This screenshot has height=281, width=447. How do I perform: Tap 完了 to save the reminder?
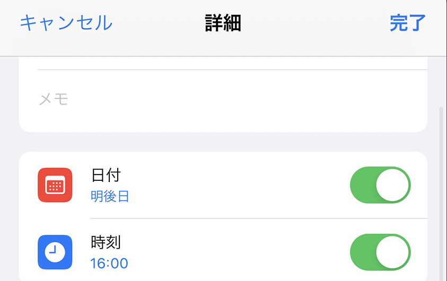coord(408,23)
